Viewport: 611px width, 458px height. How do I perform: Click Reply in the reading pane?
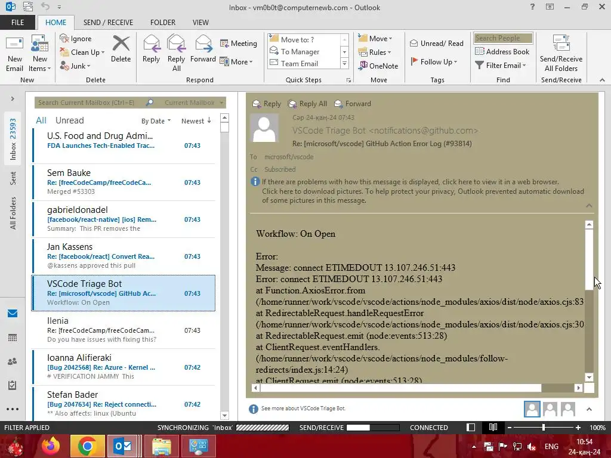[x=267, y=104]
